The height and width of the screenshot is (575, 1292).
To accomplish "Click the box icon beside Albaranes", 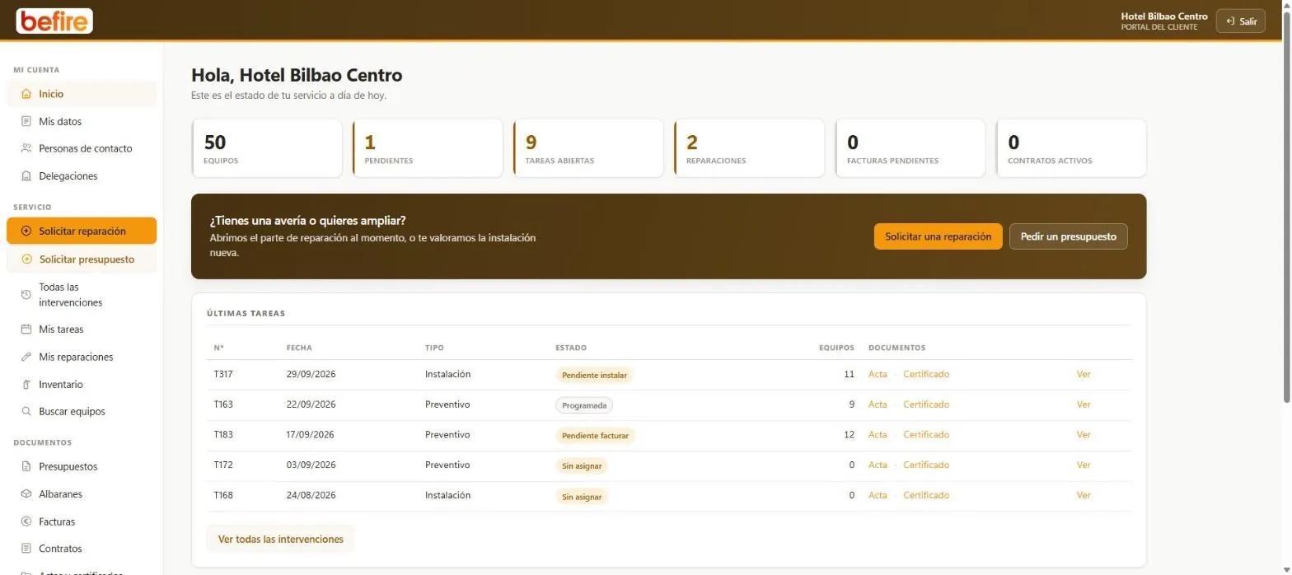I will pos(26,494).
